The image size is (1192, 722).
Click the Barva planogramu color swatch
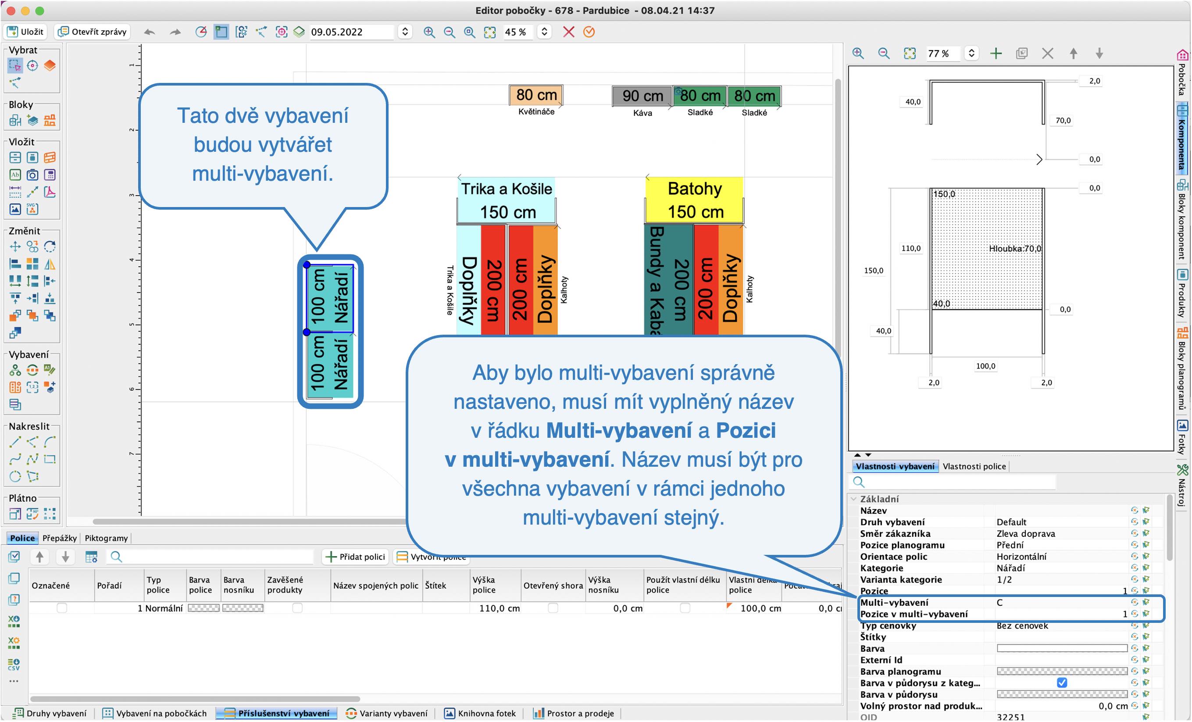(1062, 671)
